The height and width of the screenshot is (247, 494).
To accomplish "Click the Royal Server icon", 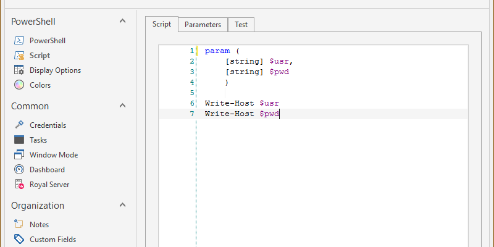I will pos(19,185).
